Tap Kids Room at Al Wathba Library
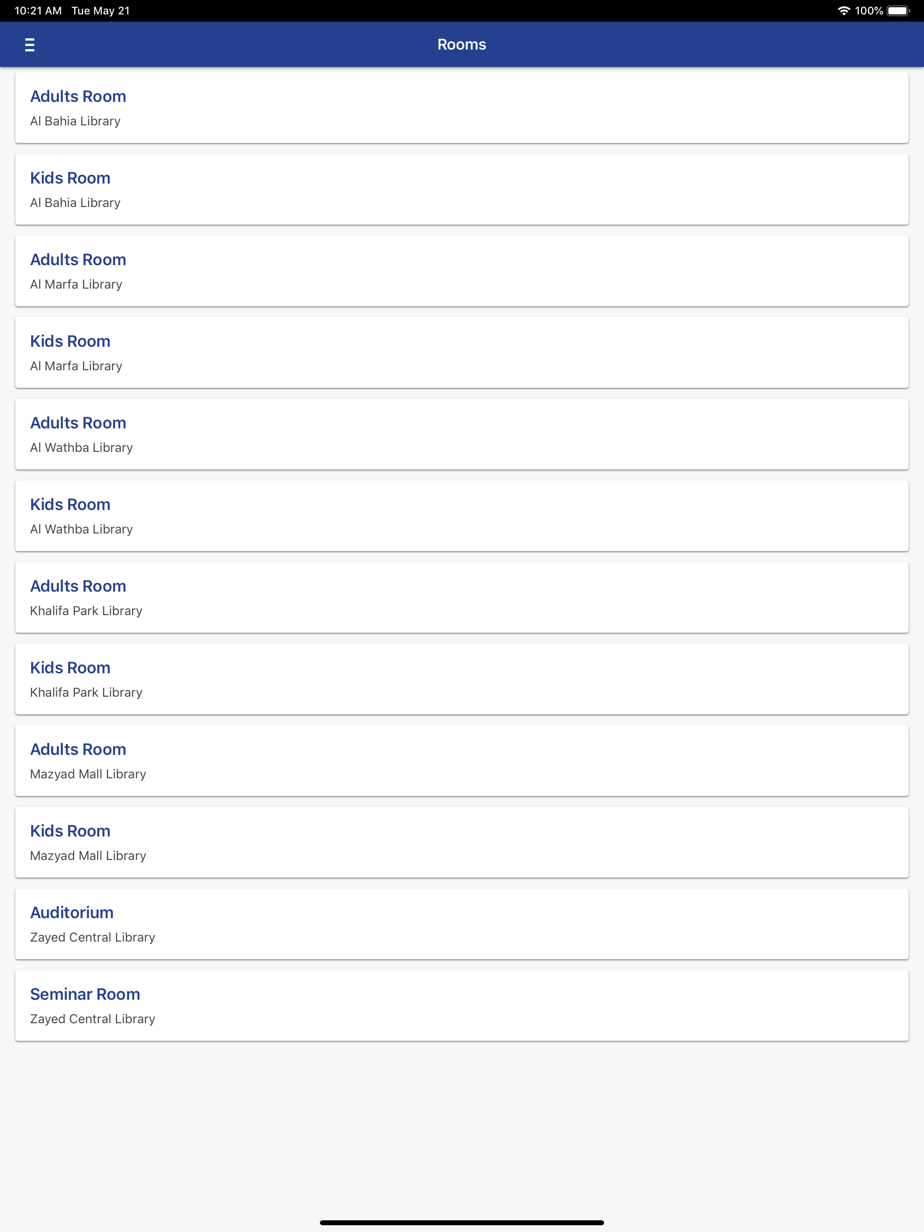The height and width of the screenshot is (1232, 924). tap(462, 516)
